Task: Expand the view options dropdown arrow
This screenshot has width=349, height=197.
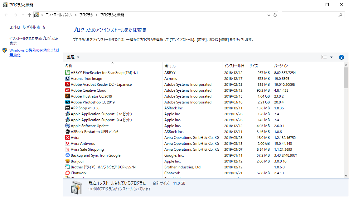Action: (331, 57)
